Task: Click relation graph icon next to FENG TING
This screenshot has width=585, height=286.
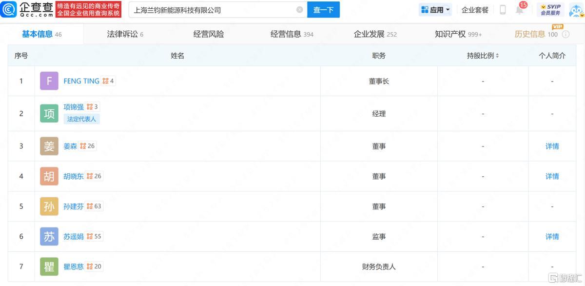Action: tap(105, 81)
